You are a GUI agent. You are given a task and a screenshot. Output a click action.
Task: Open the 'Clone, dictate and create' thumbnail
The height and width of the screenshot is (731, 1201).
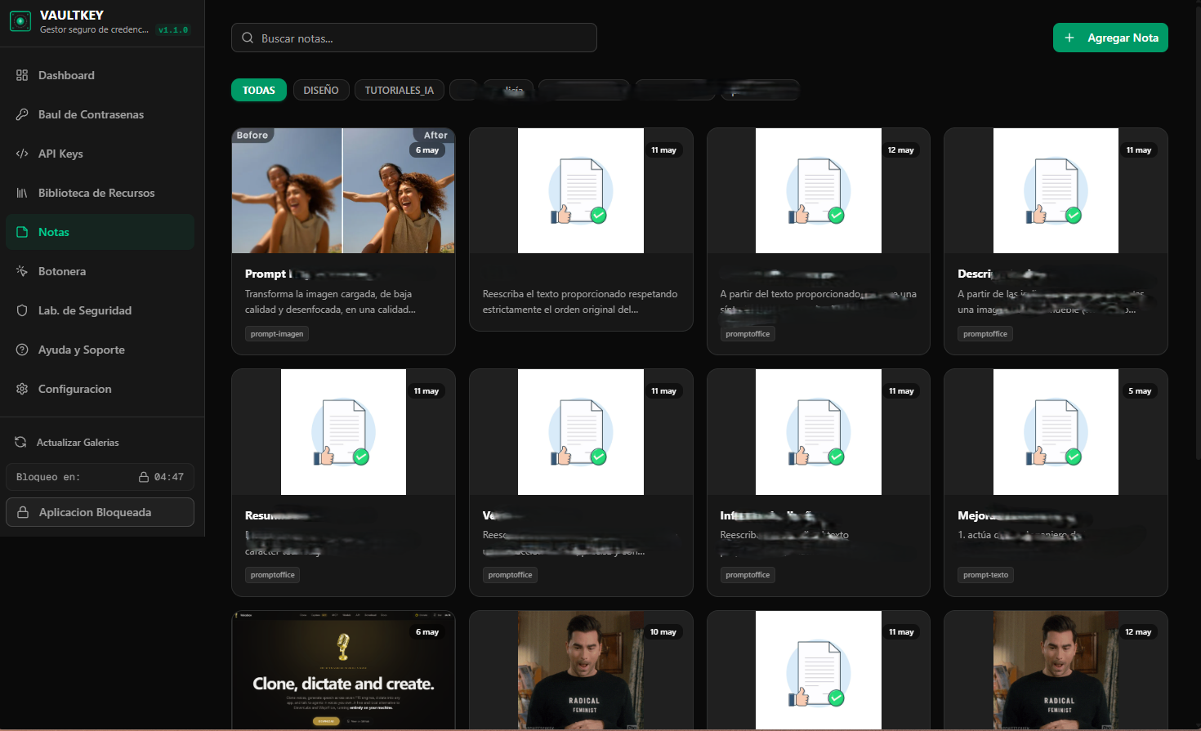pyautogui.click(x=343, y=670)
